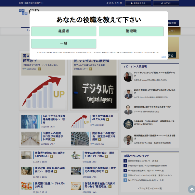Open the 後発薬の数量シェア89.7% article headline

click(x=50, y=185)
